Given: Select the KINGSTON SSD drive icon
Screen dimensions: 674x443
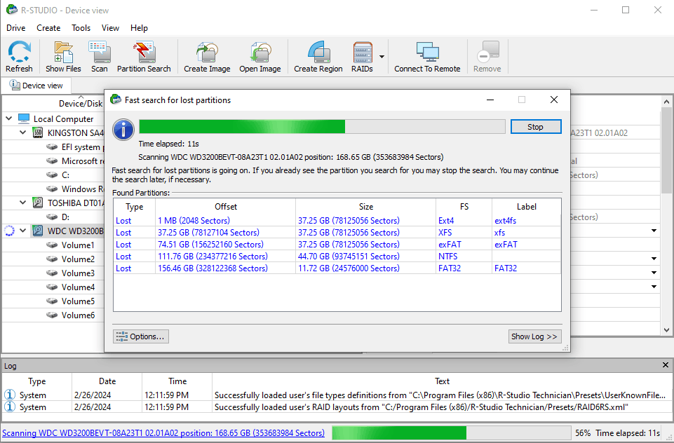Looking at the screenshot, I should (38, 132).
